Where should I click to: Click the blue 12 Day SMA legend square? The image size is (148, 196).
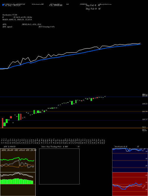coord(3,5)
